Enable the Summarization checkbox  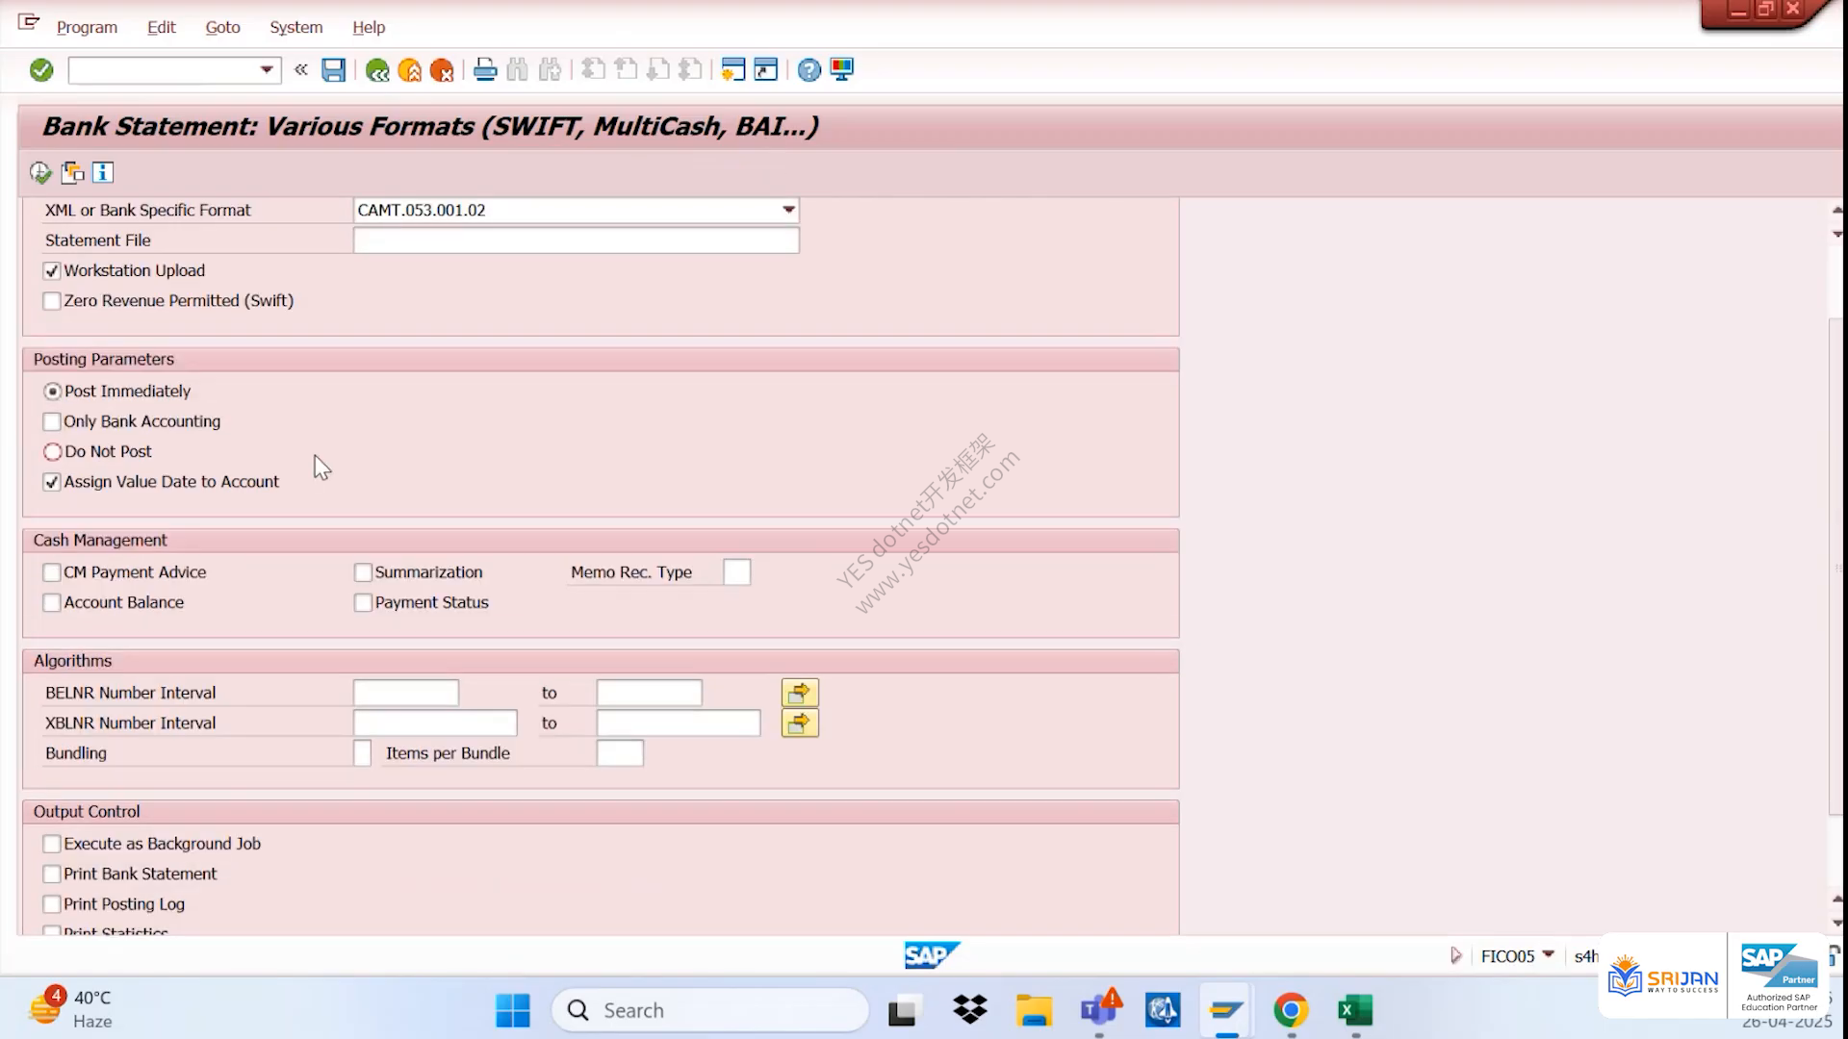(x=363, y=572)
